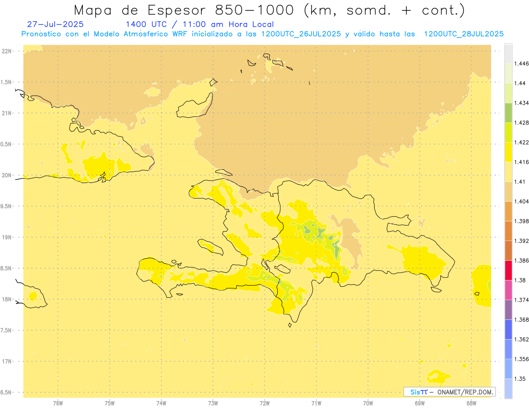Select the deep blue legend band between 1.362 and 1.368
This screenshot has height=409, width=529.
pos(508,329)
